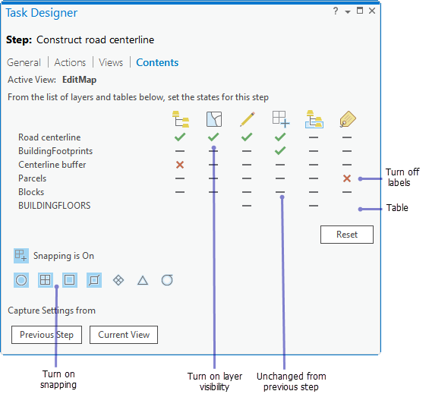Image resolution: width=429 pixels, height=413 pixels.
Task: Toggle the end snapping square icon
Action: click(70, 280)
